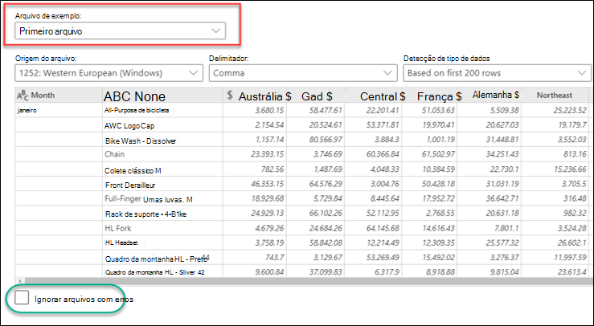
Task: Click the 58,477.61 value
Action: pyautogui.click(x=326, y=110)
